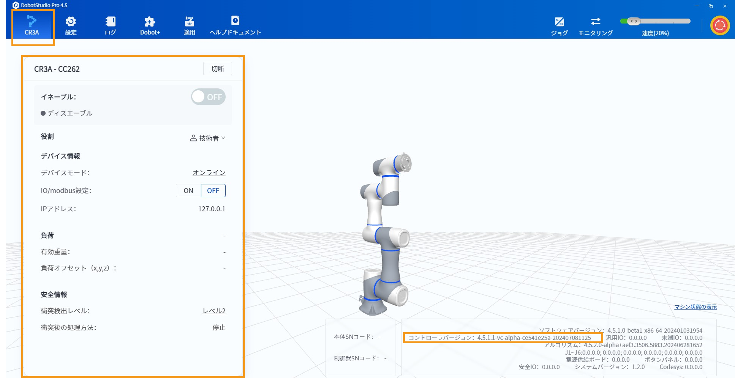
Task: Set IO/modbus設定 to ON
Action: coord(188,191)
